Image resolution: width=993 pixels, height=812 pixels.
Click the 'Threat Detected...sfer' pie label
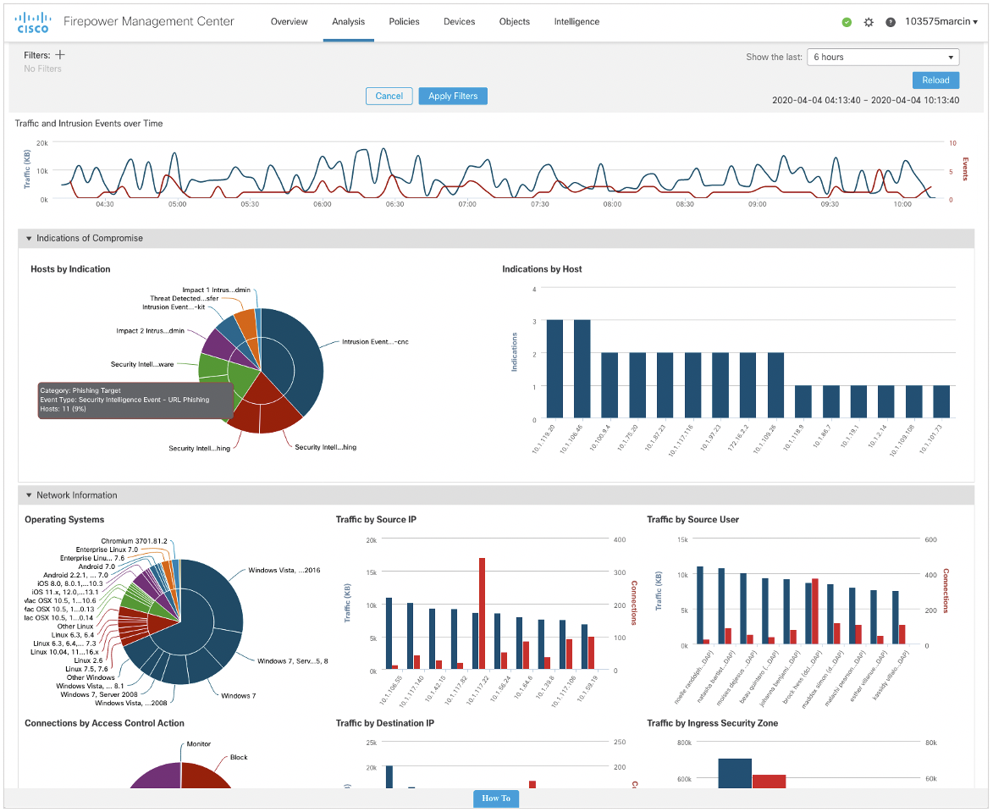(185, 298)
